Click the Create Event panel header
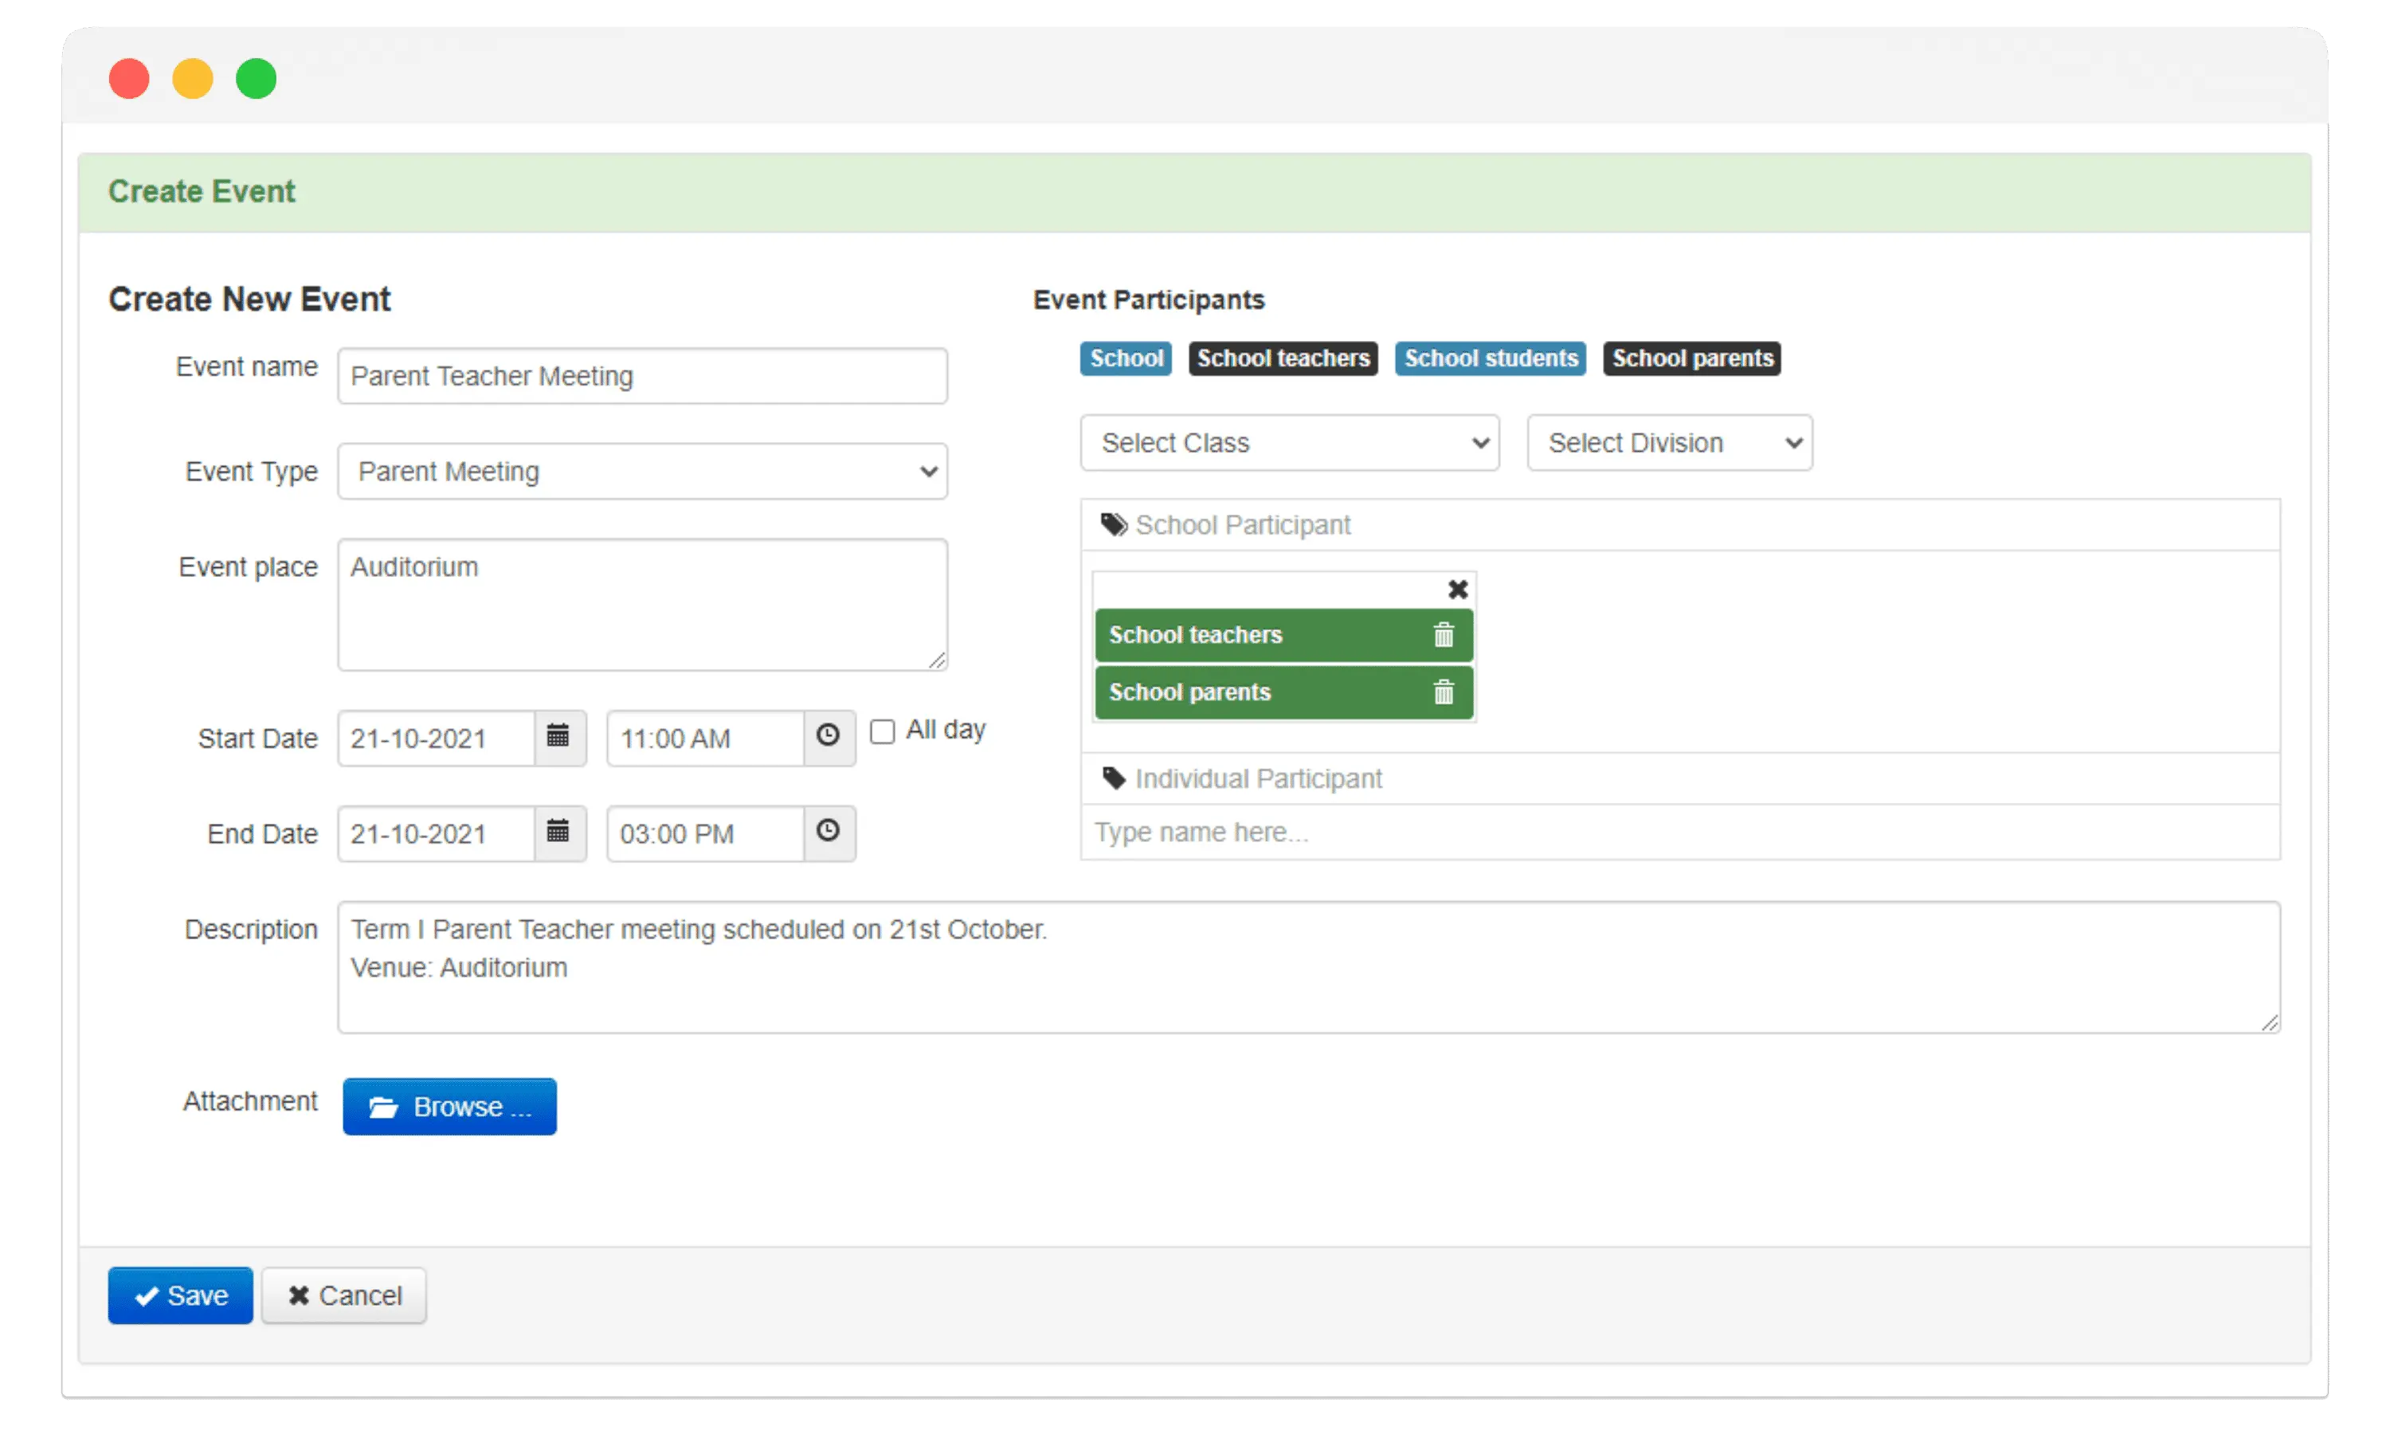Screen dimensions: 2390x1434 click(x=1195, y=192)
